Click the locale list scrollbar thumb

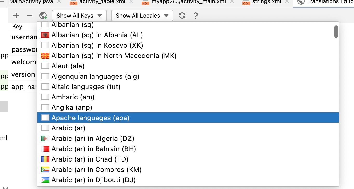pos(336,31)
